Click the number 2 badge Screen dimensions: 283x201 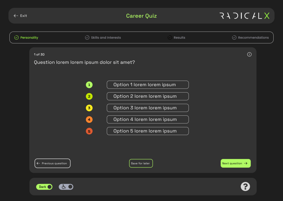coord(89,96)
